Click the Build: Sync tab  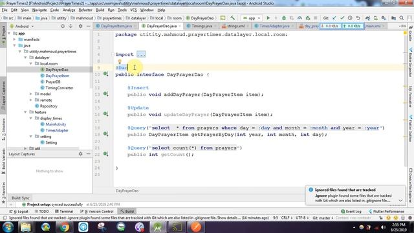20,198
